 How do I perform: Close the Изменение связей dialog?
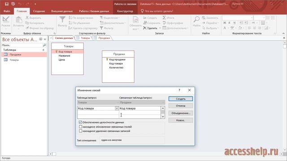[x=189, y=90]
